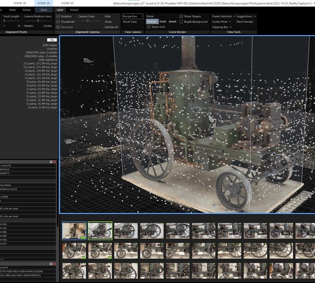Uncheck the Show Grid option
The width and height of the screenshot is (315, 283).
149,27
